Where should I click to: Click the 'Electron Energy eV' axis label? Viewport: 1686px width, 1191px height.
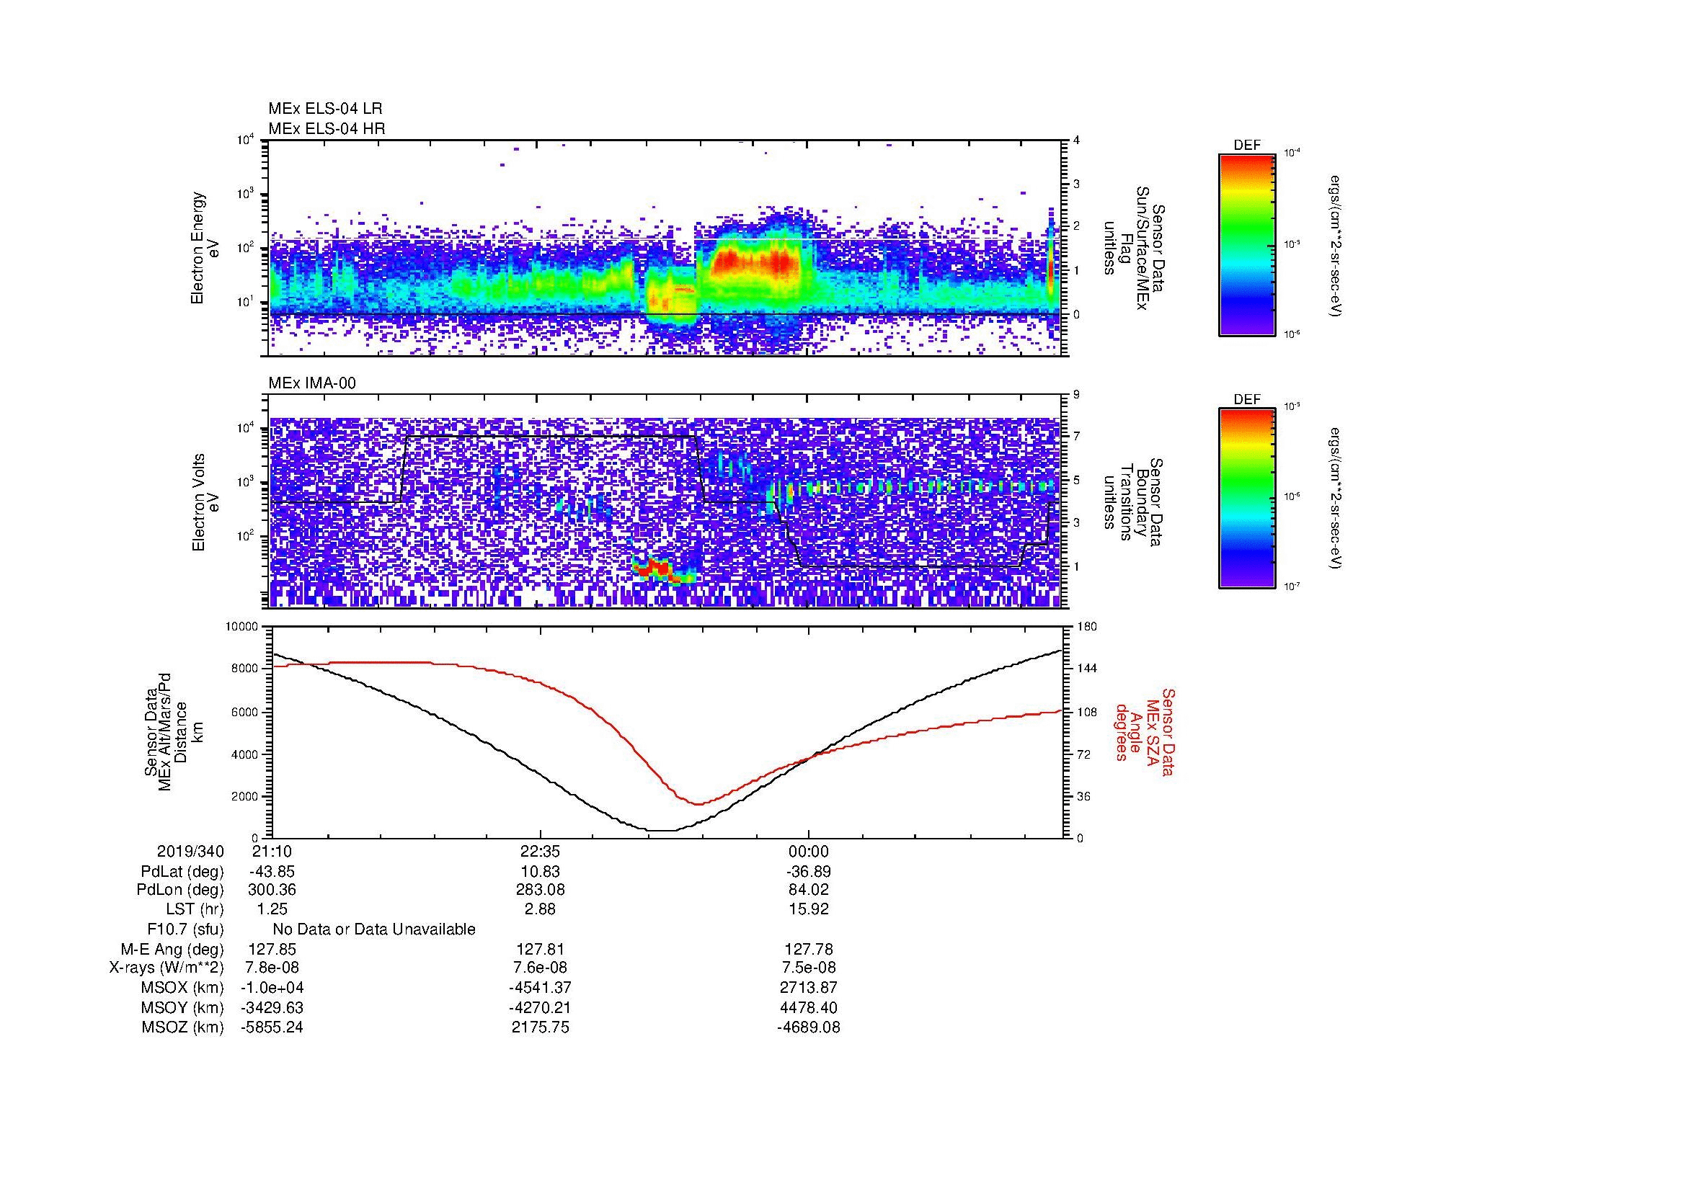click(x=205, y=248)
